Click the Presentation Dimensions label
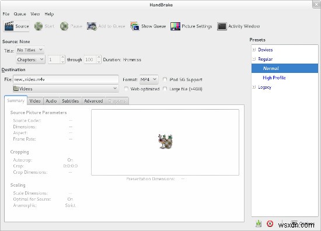The image size is (321, 231). (x=151, y=179)
